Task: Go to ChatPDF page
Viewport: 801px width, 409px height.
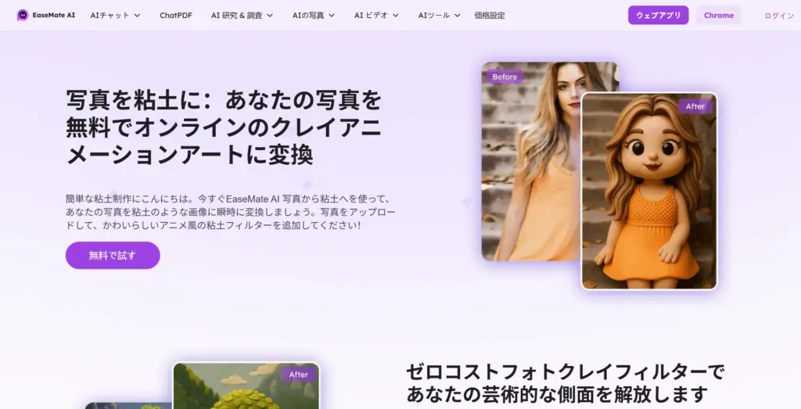Action: [x=176, y=16]
